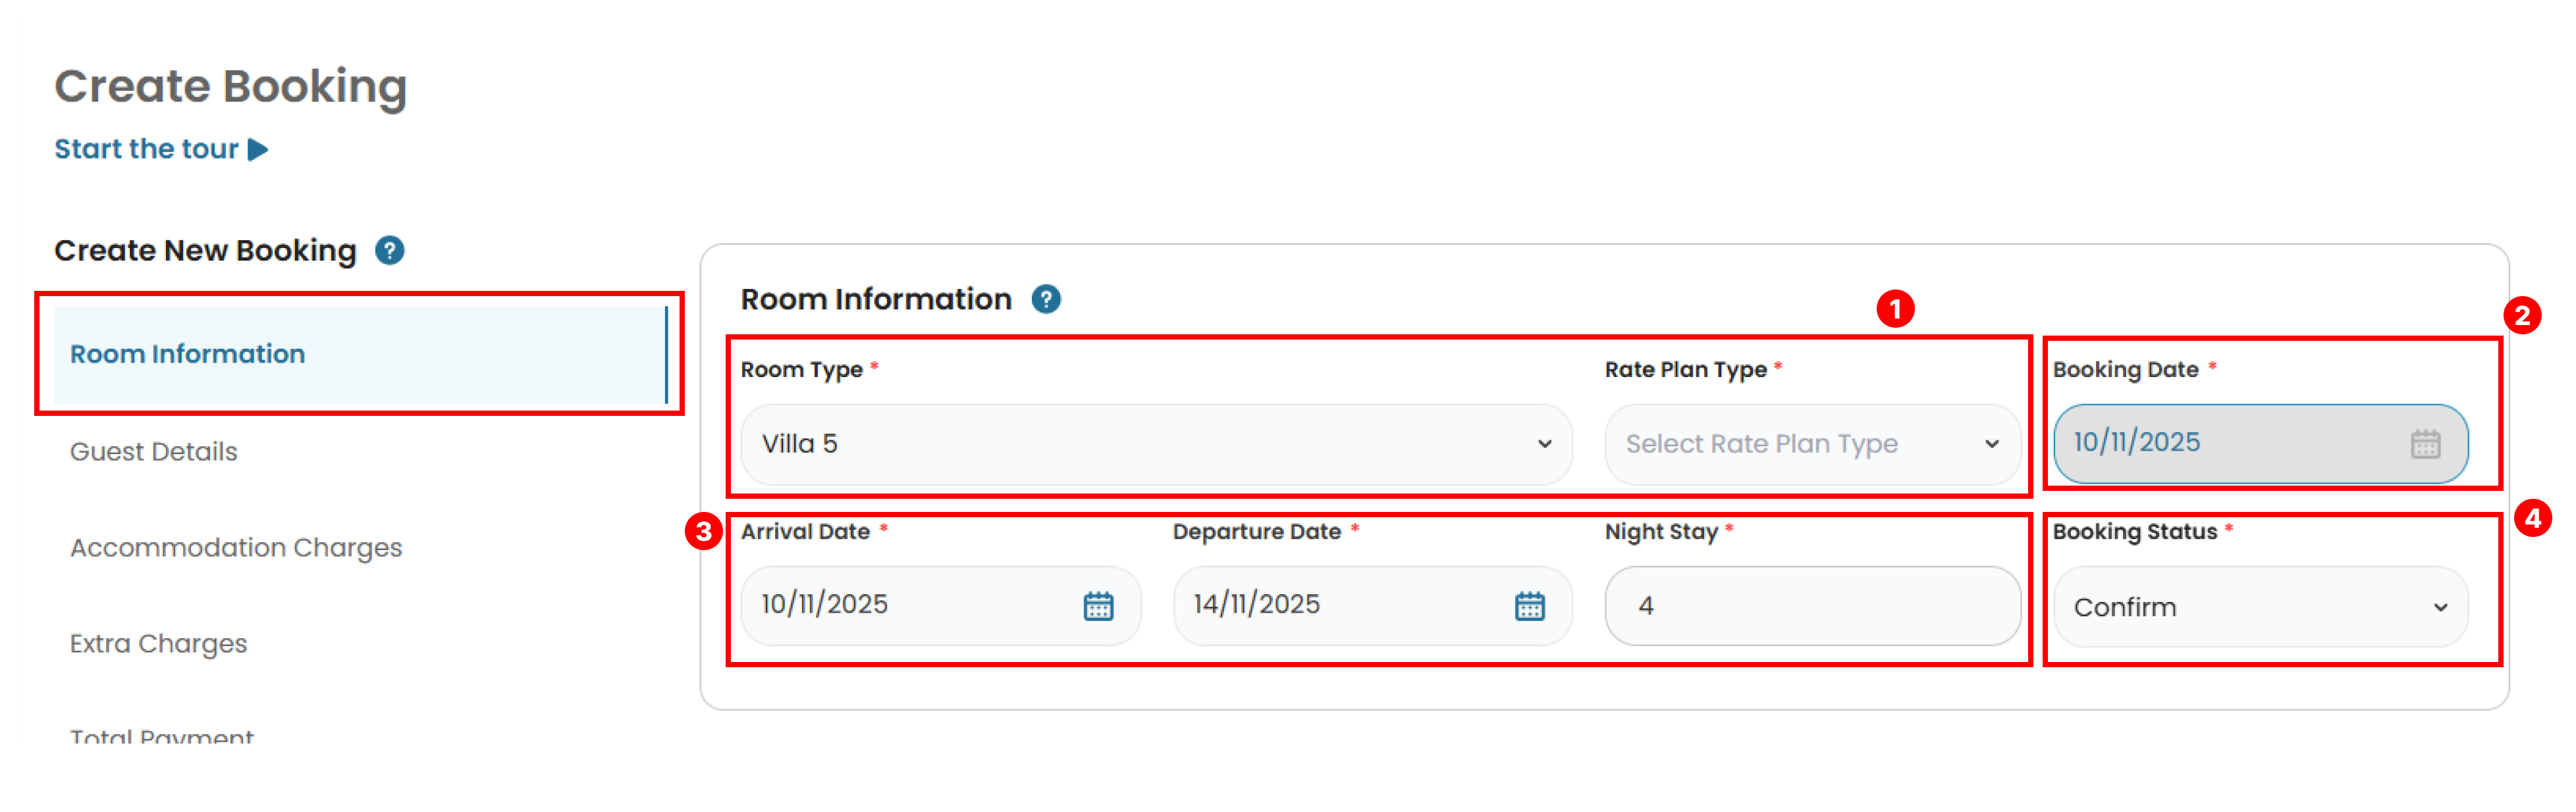Open the Total Payment section

162,736
